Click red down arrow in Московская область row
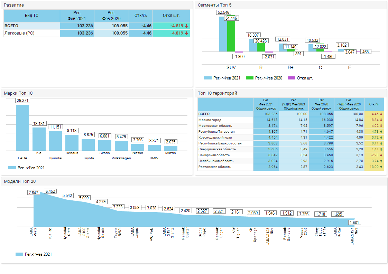The height and width of the screenshot is (274, 388). (381, 126)
